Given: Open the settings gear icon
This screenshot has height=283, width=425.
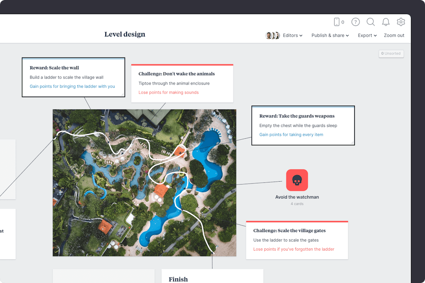Looking at the screenshot, I should click(x=401, y=22).
